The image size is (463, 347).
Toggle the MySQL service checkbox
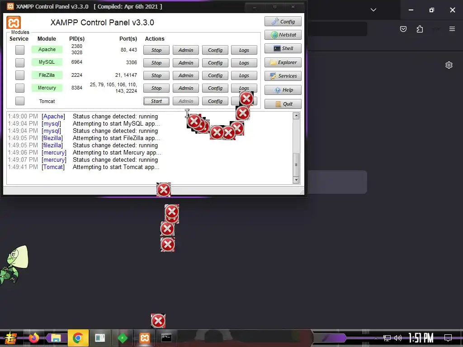tap(20, 62)
